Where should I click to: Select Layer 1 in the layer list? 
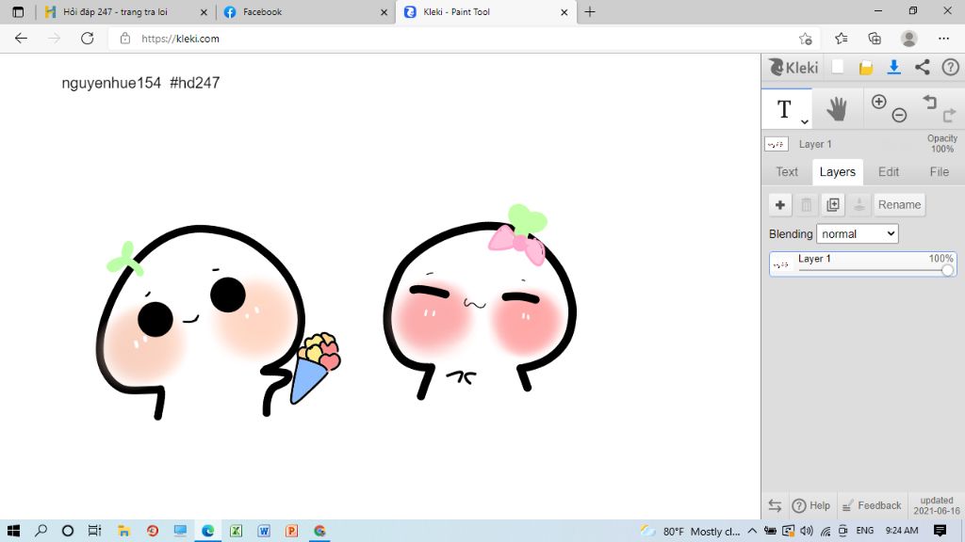(x=863, y=264)
